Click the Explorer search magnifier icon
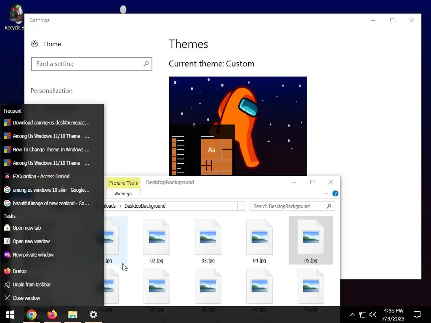 pos(329,206)
